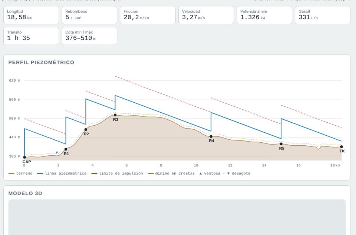Viewport: 356px width, 235px height.
Task: Click the Cota mín / máx value "376–510 m"
Action: click(80, 38)
